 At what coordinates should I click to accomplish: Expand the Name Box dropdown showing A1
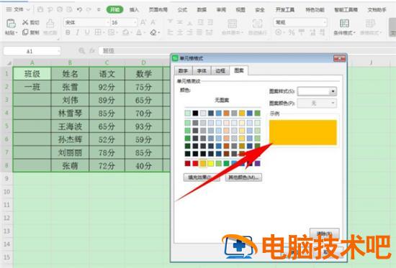pos(58,51)
